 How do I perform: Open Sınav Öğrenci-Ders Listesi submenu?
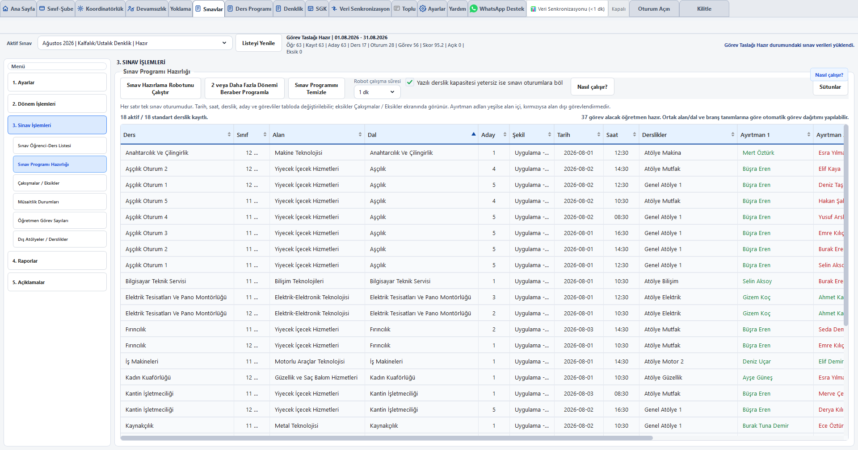click(x=60, y=145)
